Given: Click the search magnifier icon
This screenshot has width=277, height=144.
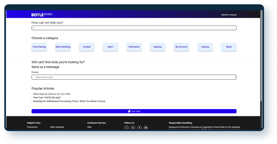Looking at the screenshot, I should pos(34,28).
